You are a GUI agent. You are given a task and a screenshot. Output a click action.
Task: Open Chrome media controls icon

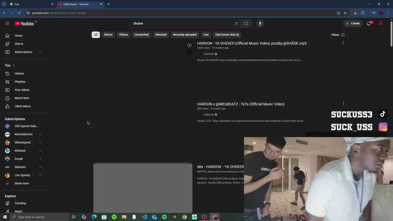tap(374, 13)
